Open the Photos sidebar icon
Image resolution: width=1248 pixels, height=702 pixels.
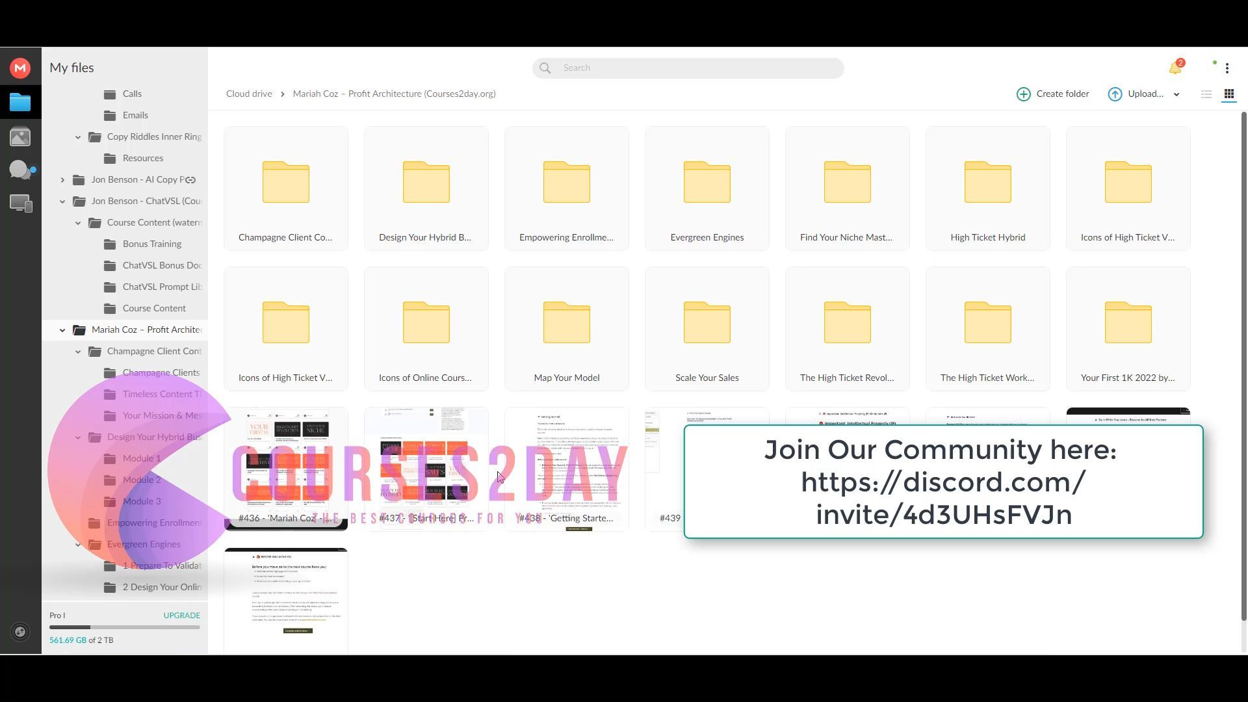click(20, 137)
